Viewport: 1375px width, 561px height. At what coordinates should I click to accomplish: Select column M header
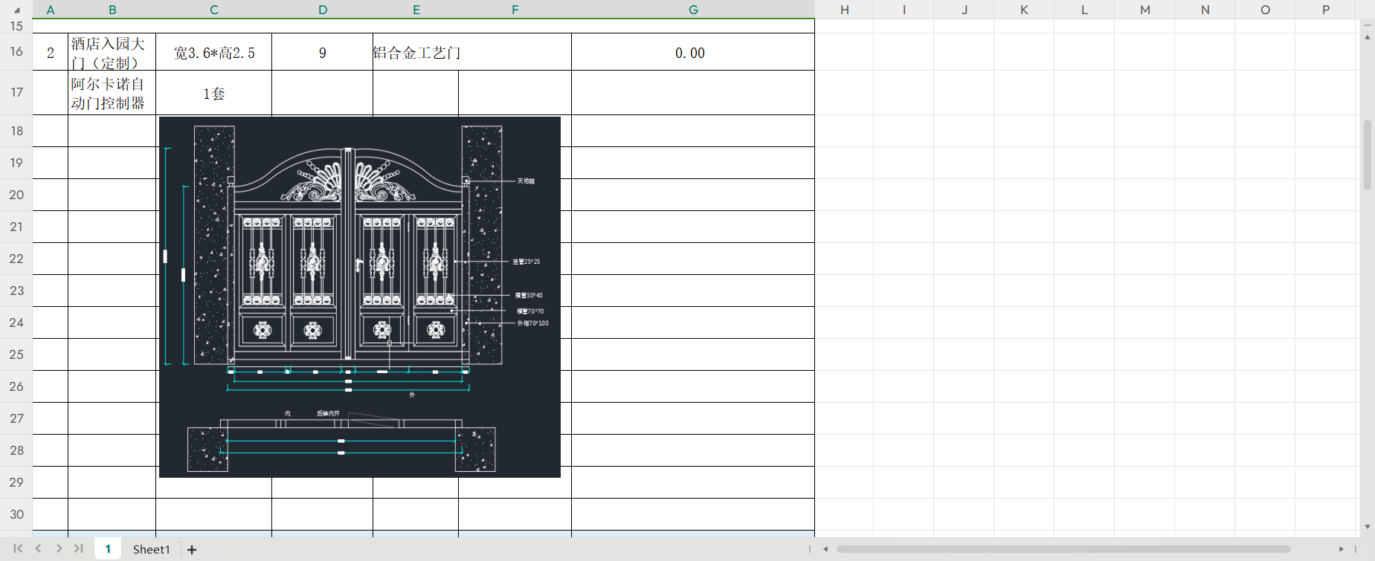click(1145, 10)
